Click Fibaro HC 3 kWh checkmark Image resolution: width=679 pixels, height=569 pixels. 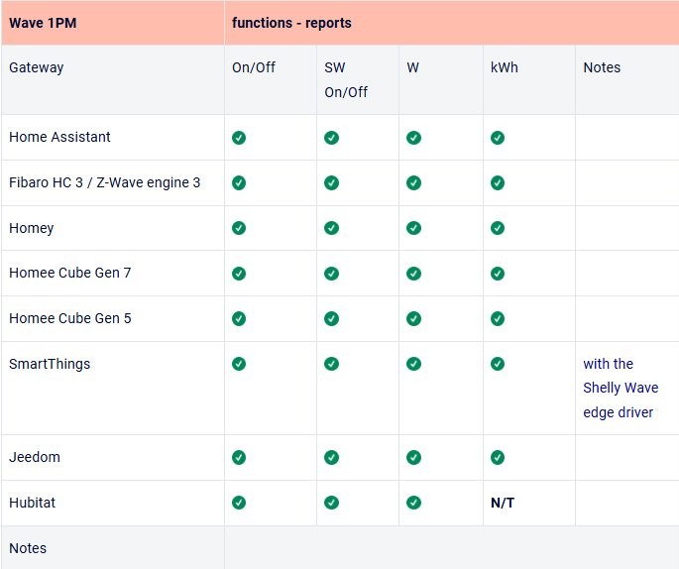pos(498,182)
